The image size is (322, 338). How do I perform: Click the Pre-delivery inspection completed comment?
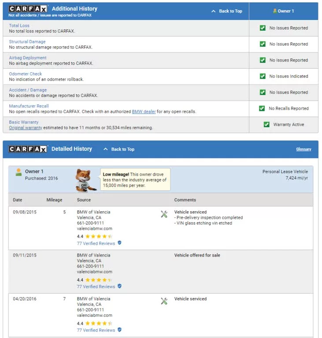coord(208,217)
